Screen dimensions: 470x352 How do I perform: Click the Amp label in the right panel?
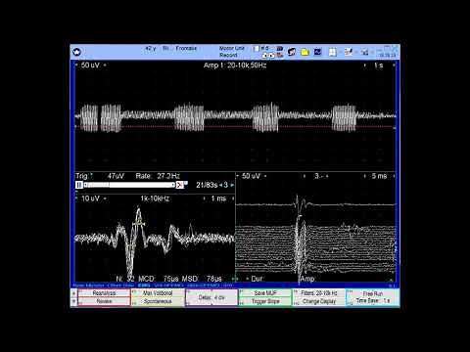307,279
